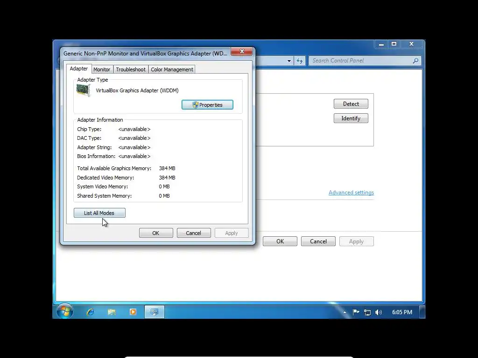Screen dimensions: 478x358
Task: Confirm adapter dialog with OK
Action: click(156, 233)
